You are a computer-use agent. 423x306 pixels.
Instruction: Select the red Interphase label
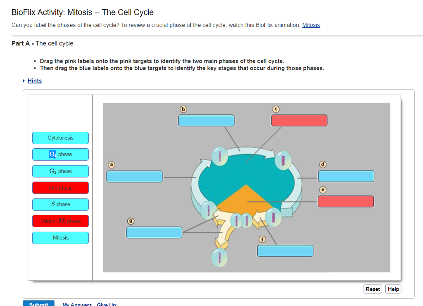[x=60, y=188]
